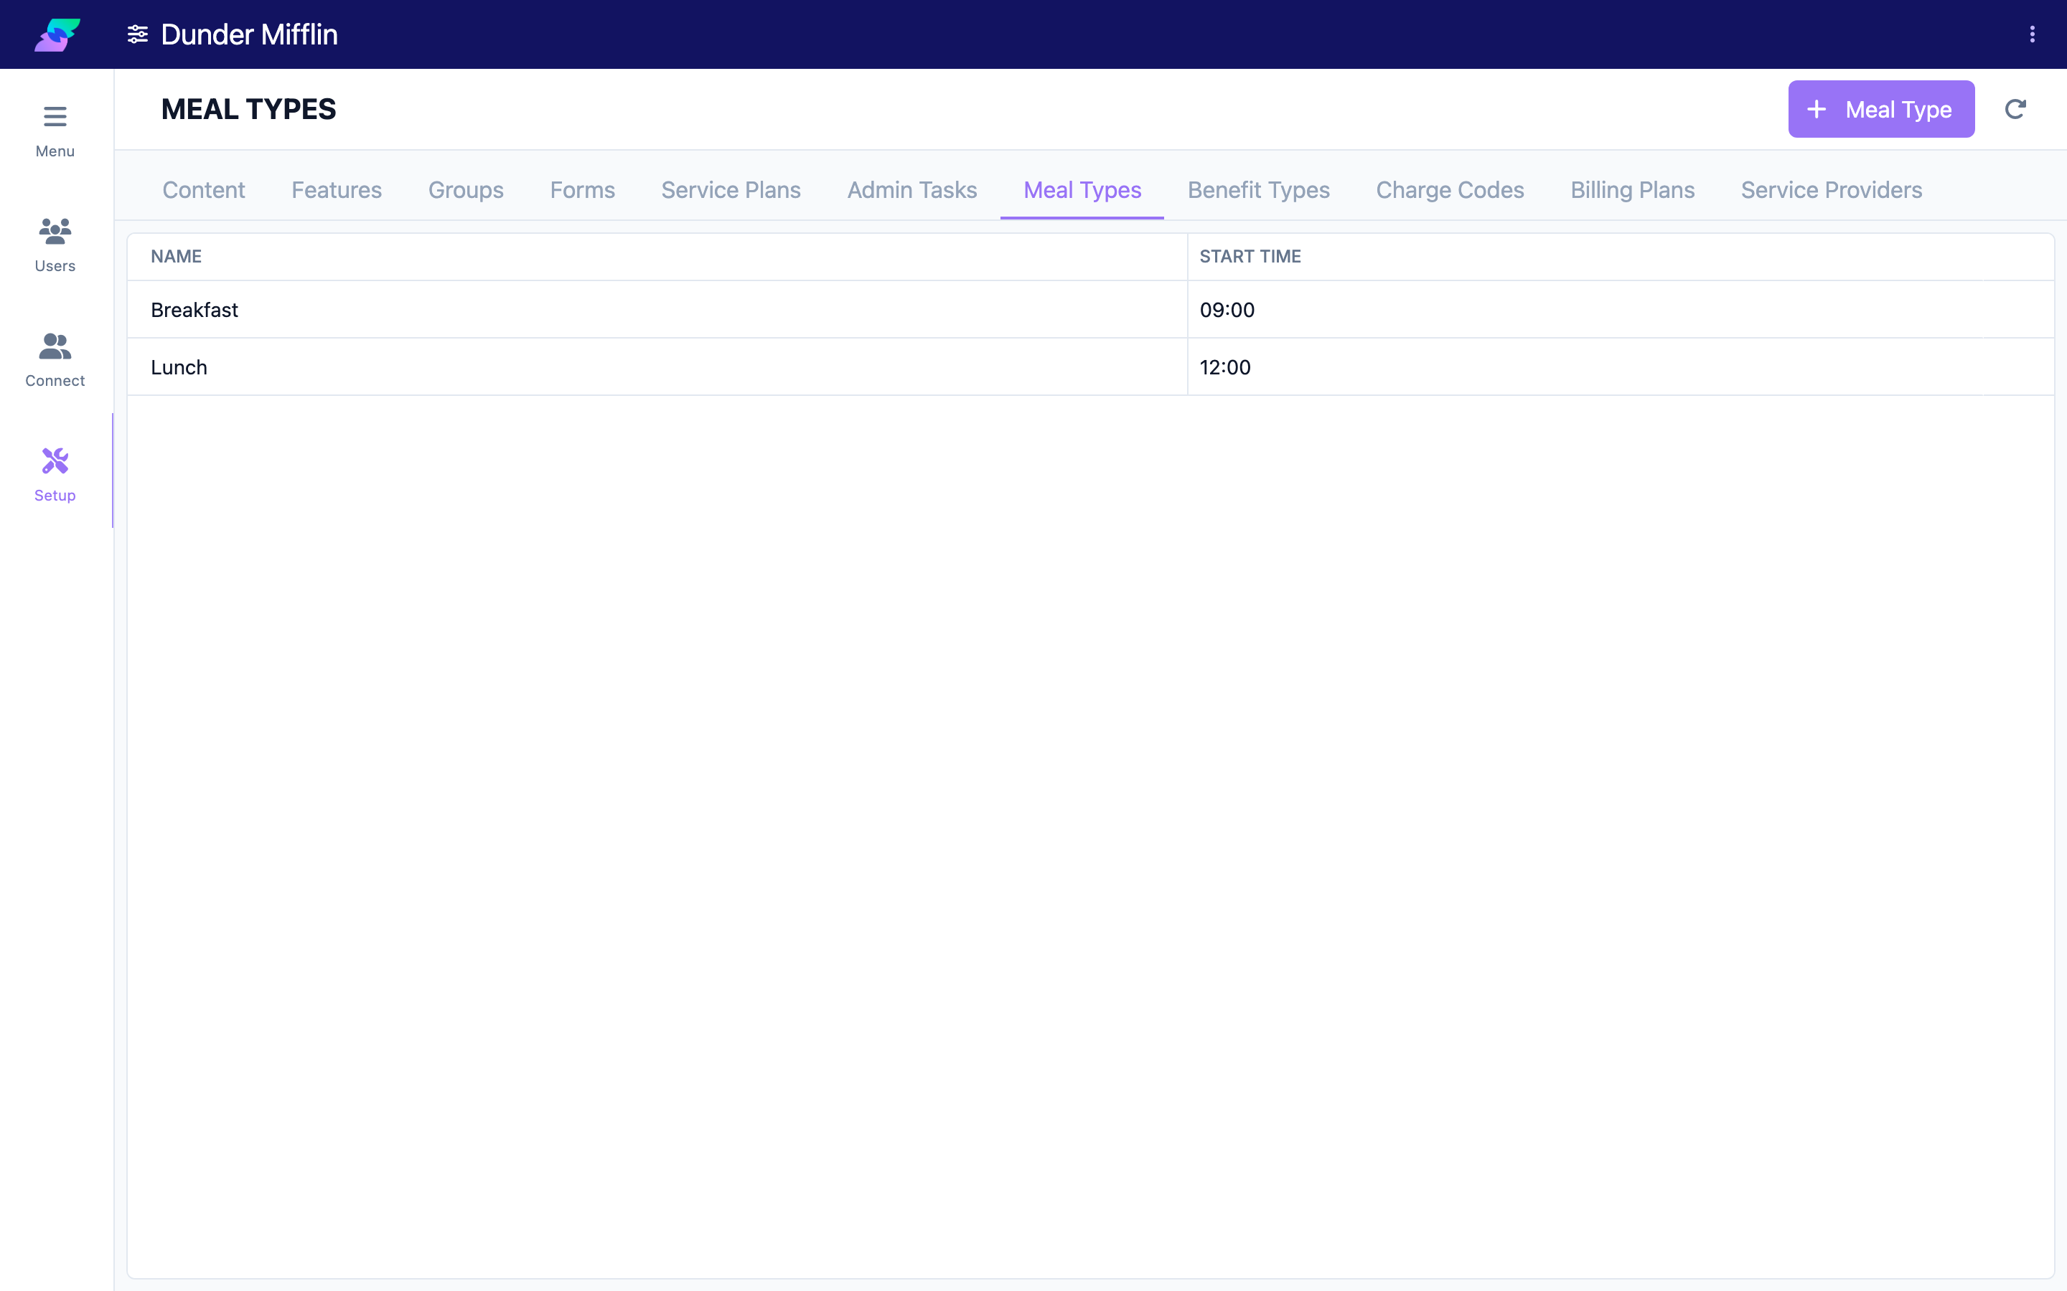This screenshot has height=1291, width=2067.
Task: View the Benefit Types tab
Action: pyautogui.click(x=1259, y=189)
